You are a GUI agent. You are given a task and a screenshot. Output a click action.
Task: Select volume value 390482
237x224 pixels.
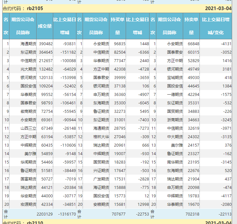click(x=46, y=44)
